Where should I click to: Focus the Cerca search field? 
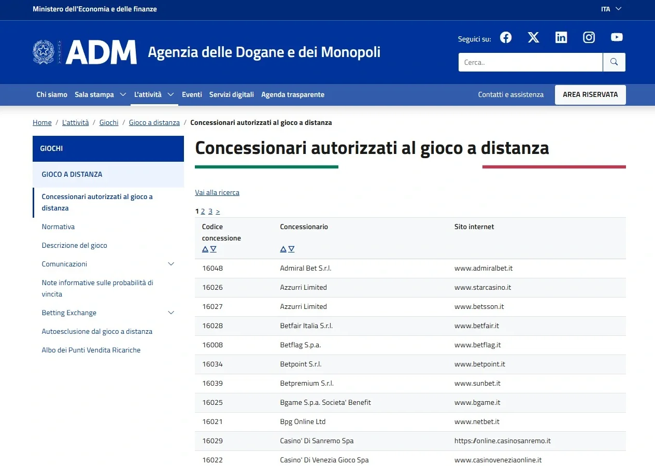531,62
